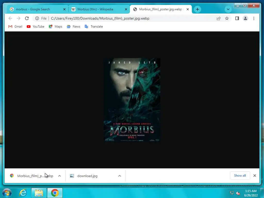Open the side panel icon
264x198 pixels.
237,18
